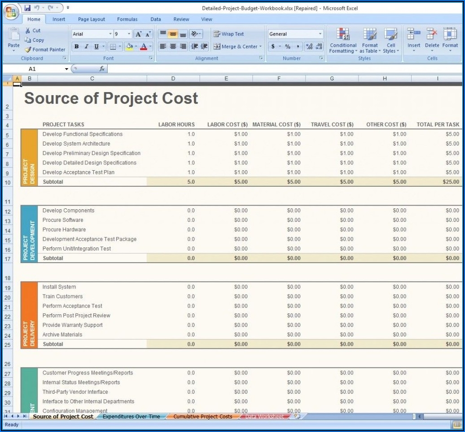Switch to the Page Layout ribbon tab

[91, 19]
